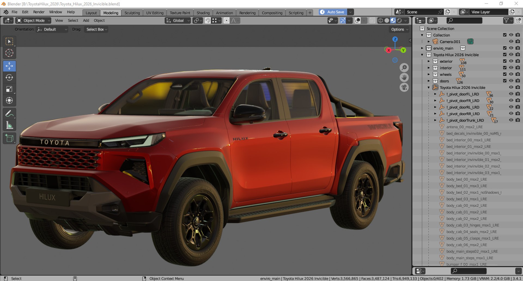Screen dimensions: 523x281
Task: Select the Transform tool
Action: [x=9, y=101]
